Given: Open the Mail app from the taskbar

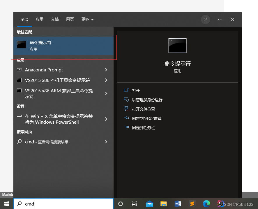Looking at the screenshot, I should pos(149,204).
